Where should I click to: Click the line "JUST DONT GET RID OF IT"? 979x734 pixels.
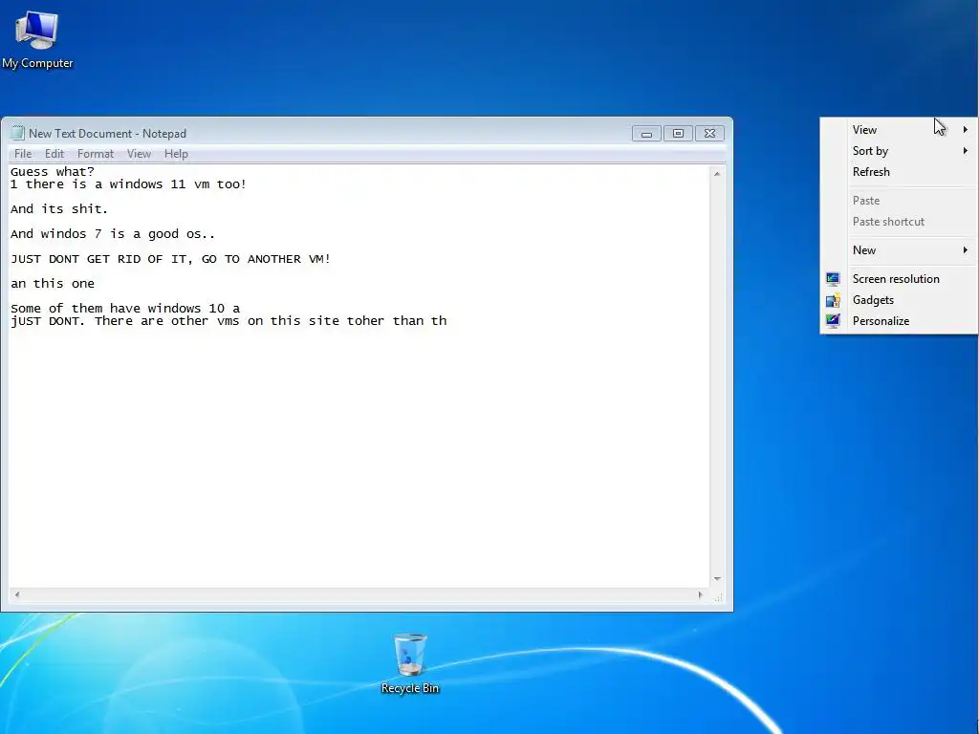pos(170,259)
